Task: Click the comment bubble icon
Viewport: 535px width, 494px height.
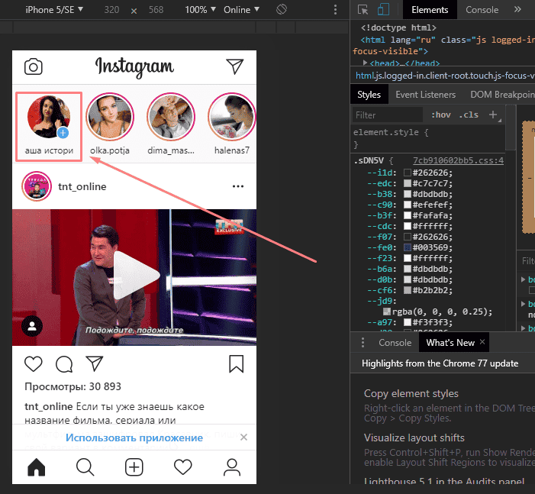Action: point(64,363)
